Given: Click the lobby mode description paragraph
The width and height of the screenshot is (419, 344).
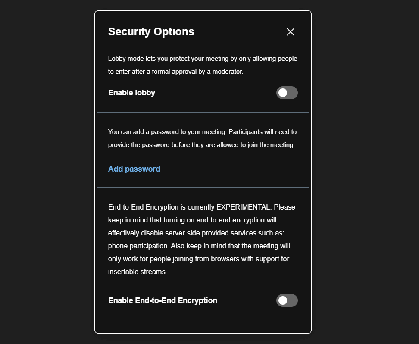Looking at the screenshot, I should coord(203,65).
